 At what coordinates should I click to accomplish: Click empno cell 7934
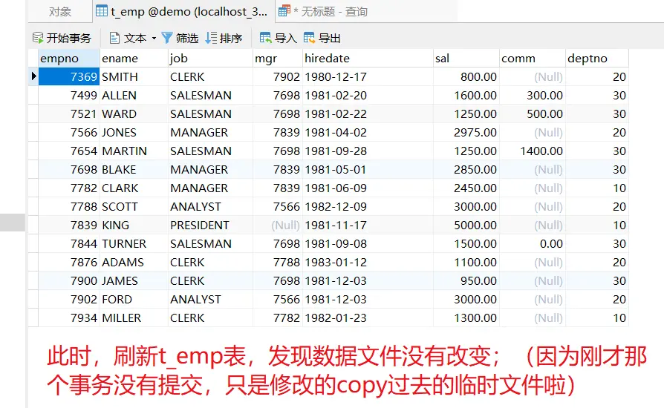point(69,318)
